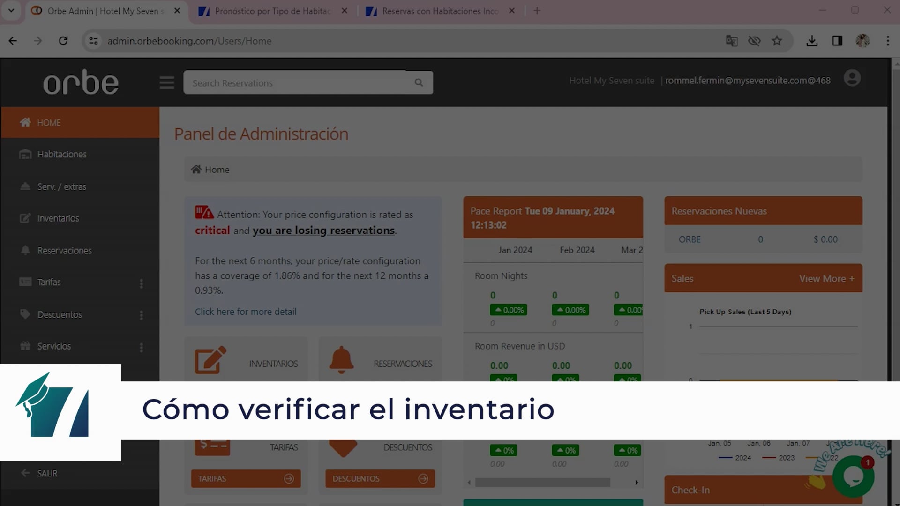Bookmark page with the star icon
The image size is (900, 506).
click(777, 41)
